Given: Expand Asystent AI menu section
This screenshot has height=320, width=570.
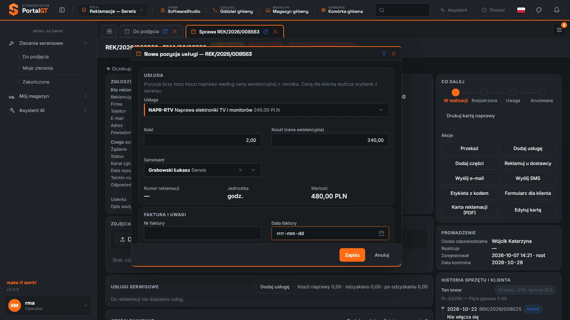Looking at the screenshot, I should 48,110.
